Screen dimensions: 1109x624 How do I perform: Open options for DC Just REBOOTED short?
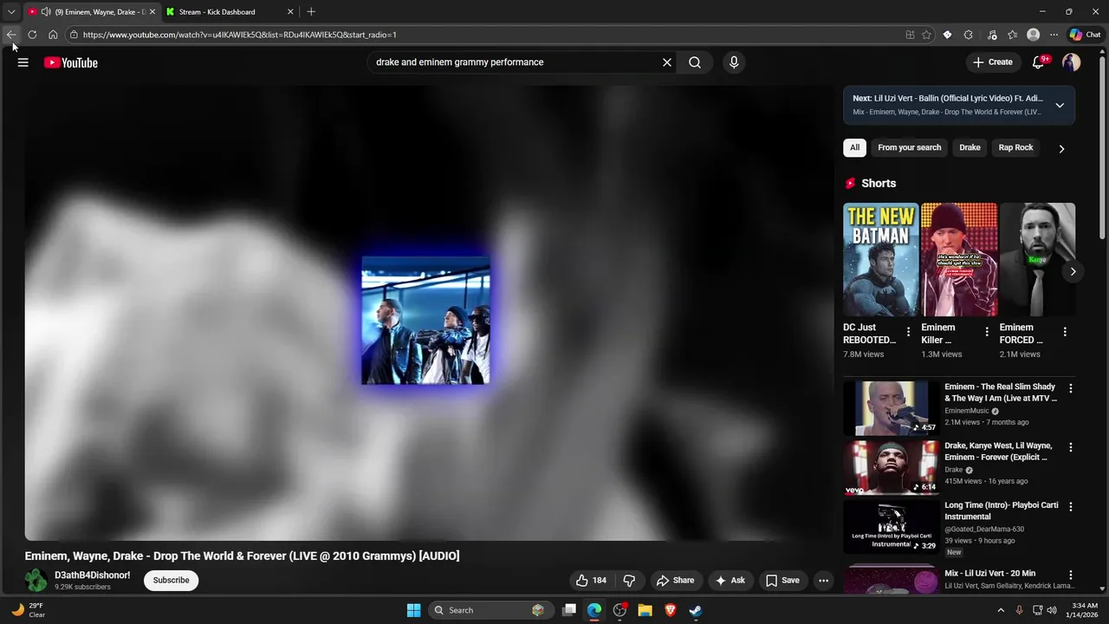[x=908, y=332]
